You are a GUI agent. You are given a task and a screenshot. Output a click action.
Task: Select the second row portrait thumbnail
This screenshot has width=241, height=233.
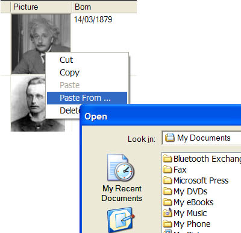click(x=28, y=104)
